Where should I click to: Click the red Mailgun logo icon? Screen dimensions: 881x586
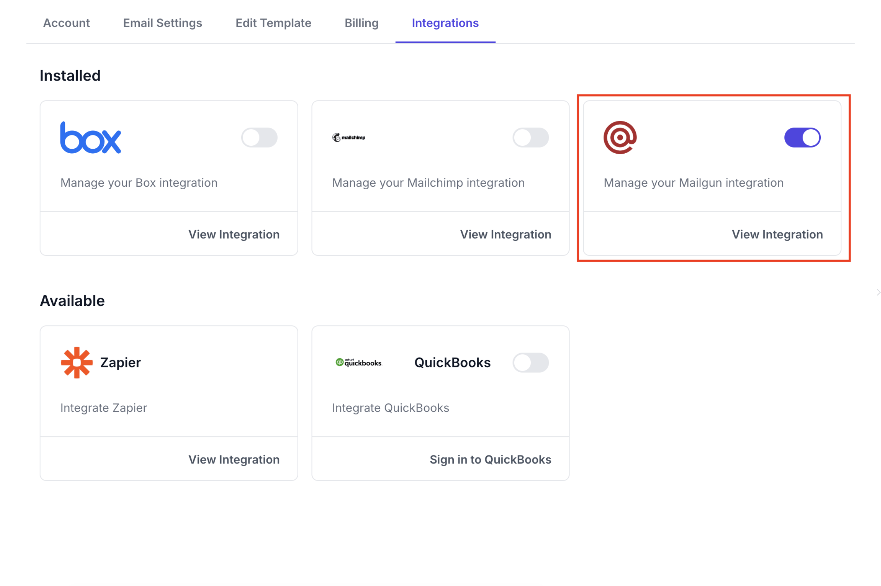pyautogui.click(x=620, y=138)
